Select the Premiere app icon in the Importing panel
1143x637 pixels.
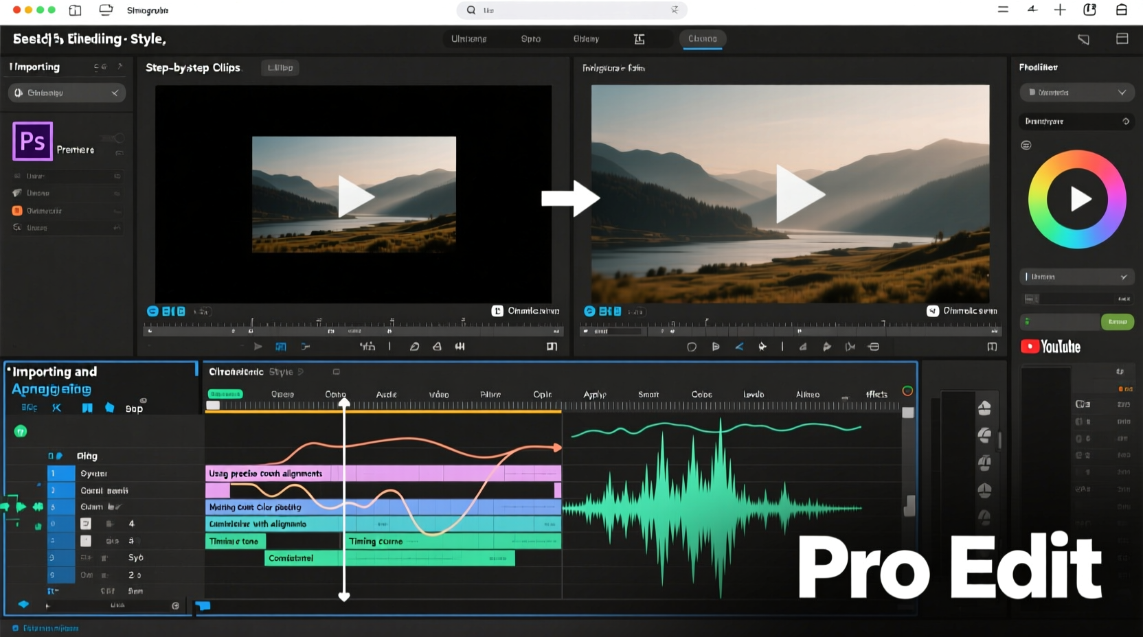[32, 141]
